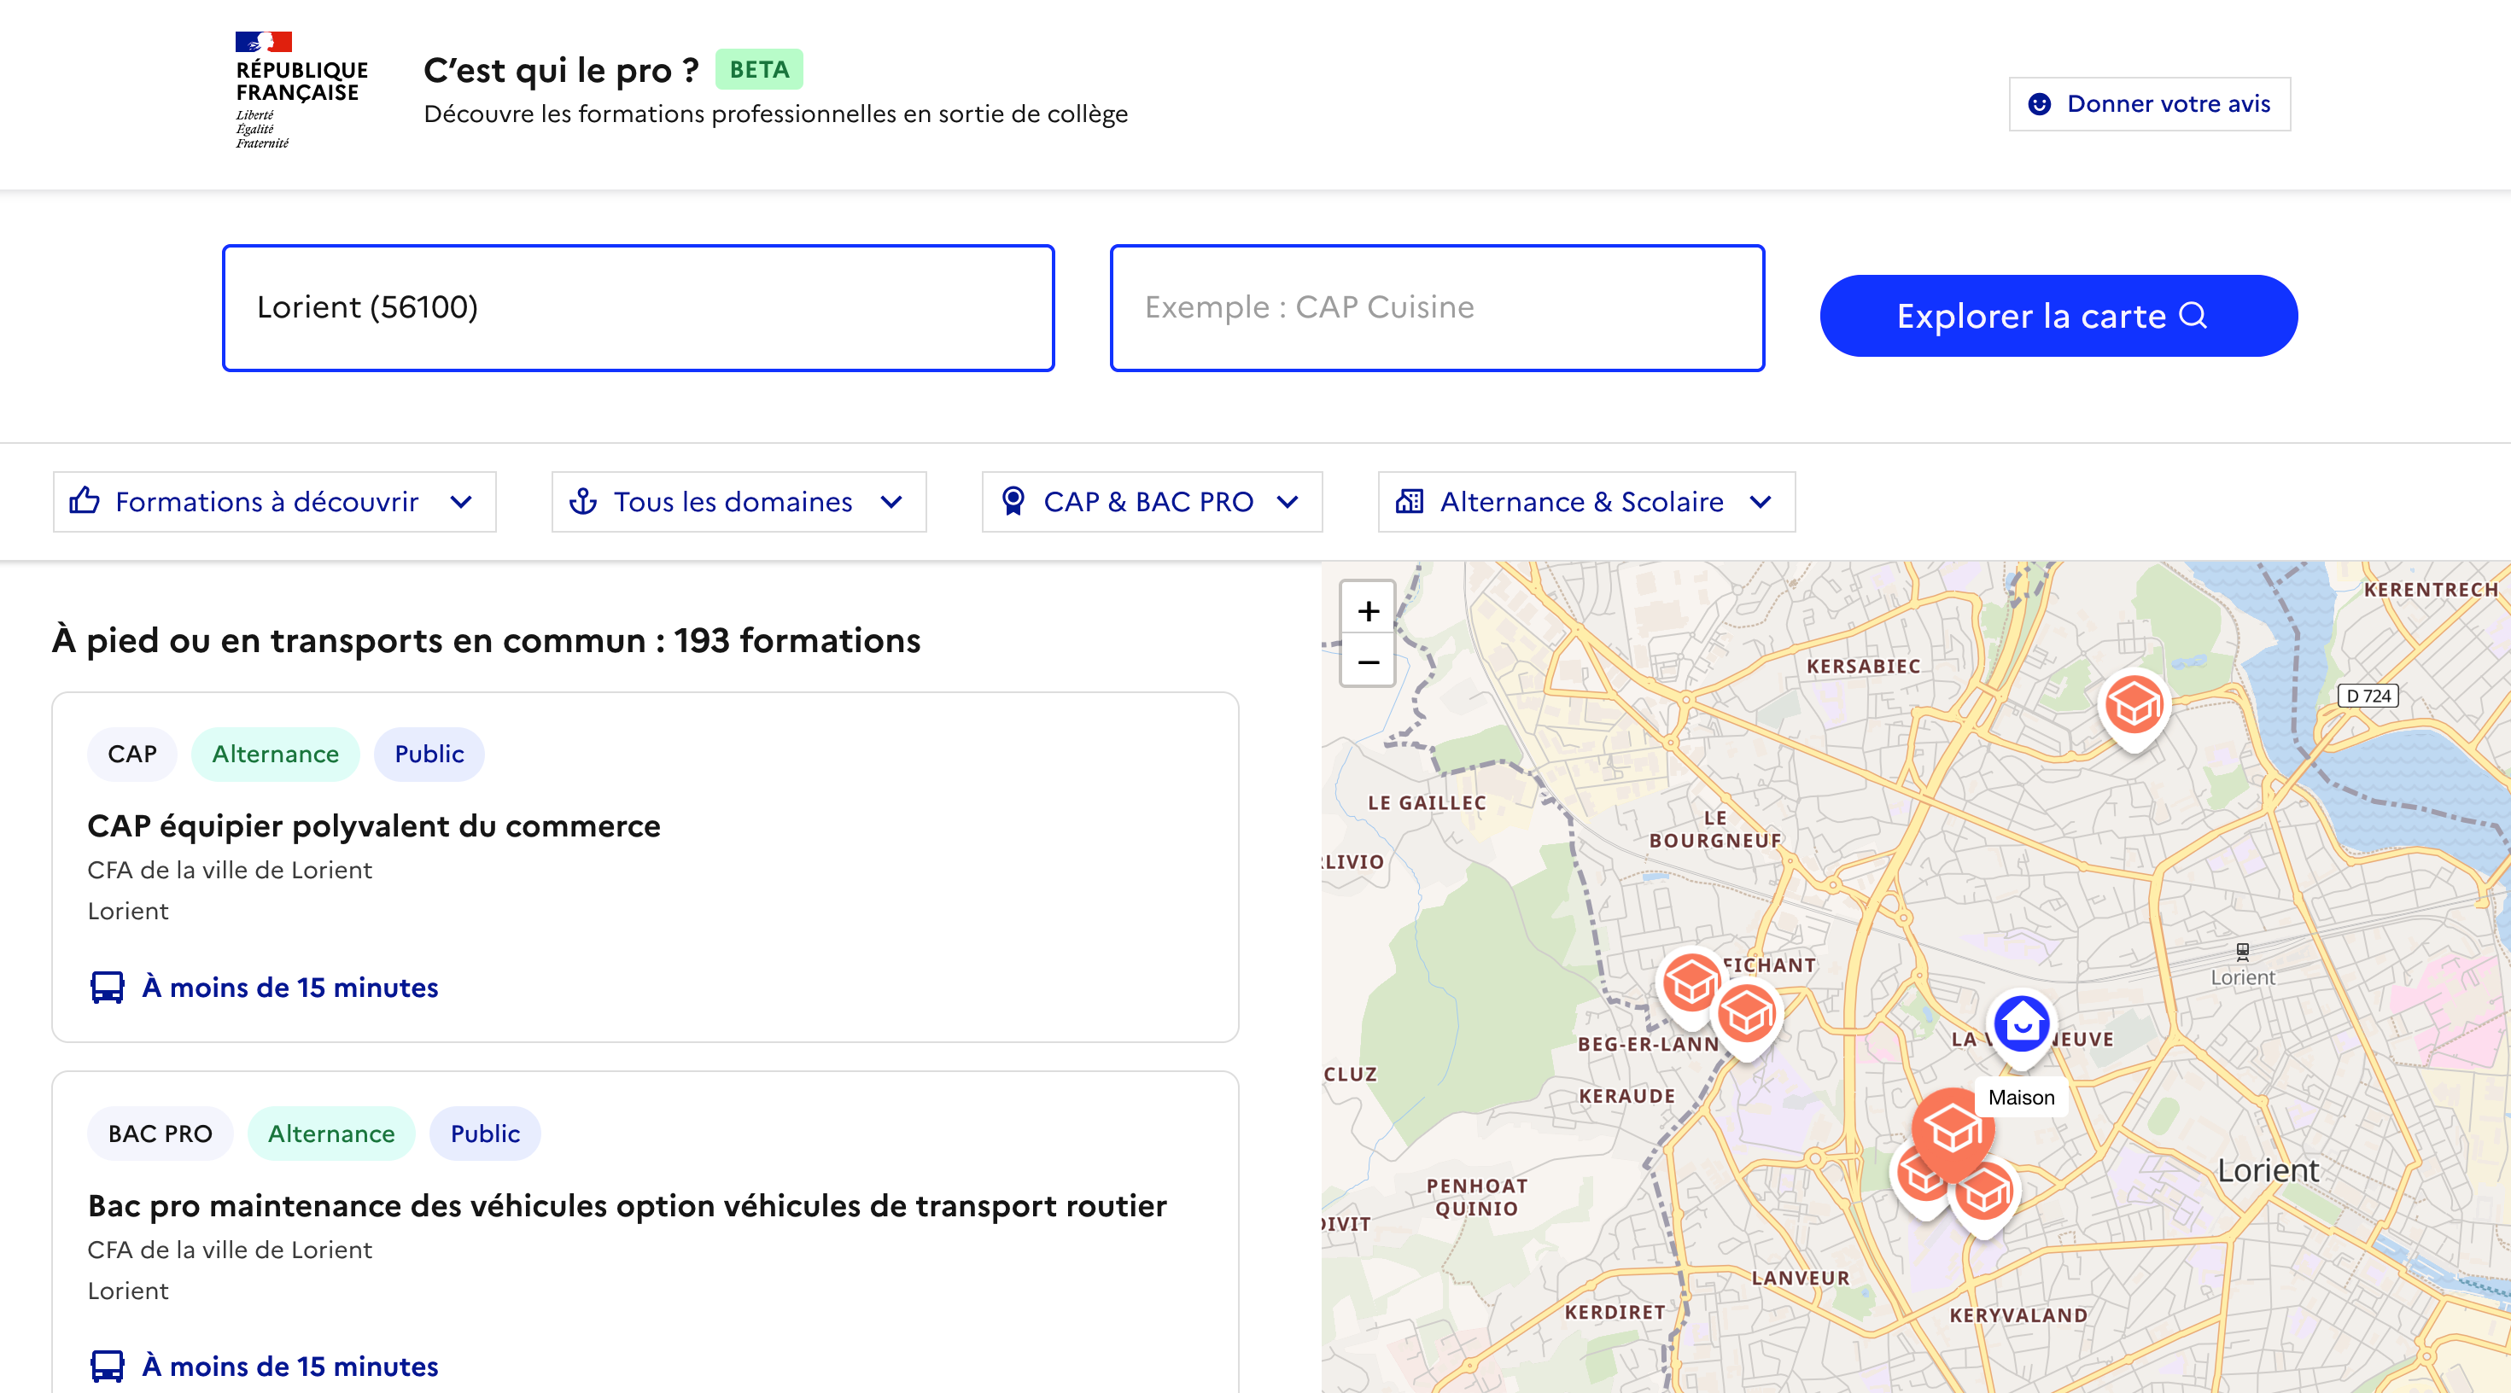Screen dimensions: 2511x1393
Task: Click the BETA label next to the site title
Action: click(x=759, y=69)
